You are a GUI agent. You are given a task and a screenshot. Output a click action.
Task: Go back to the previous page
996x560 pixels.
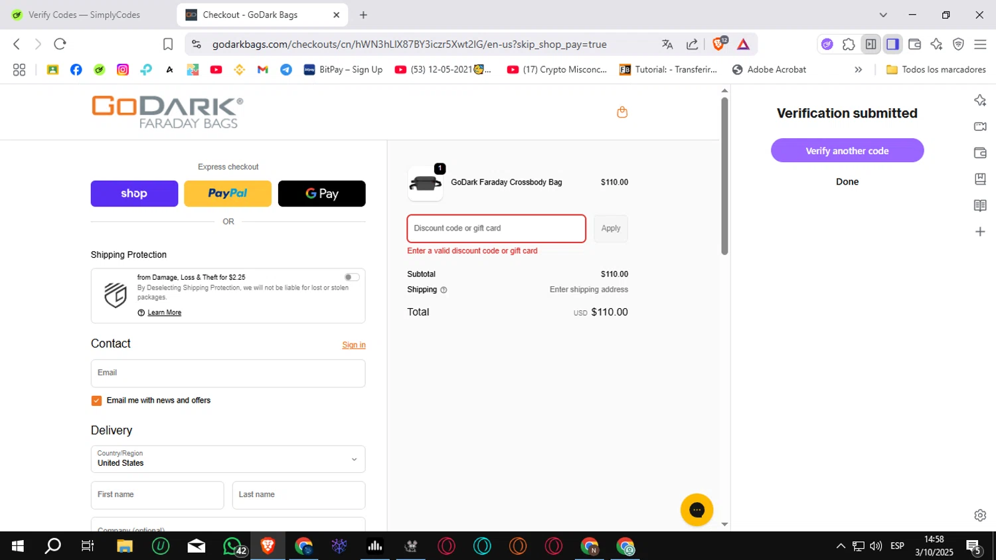[17, 44]
